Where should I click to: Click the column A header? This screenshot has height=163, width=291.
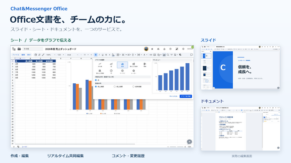(x=20, y=58)
